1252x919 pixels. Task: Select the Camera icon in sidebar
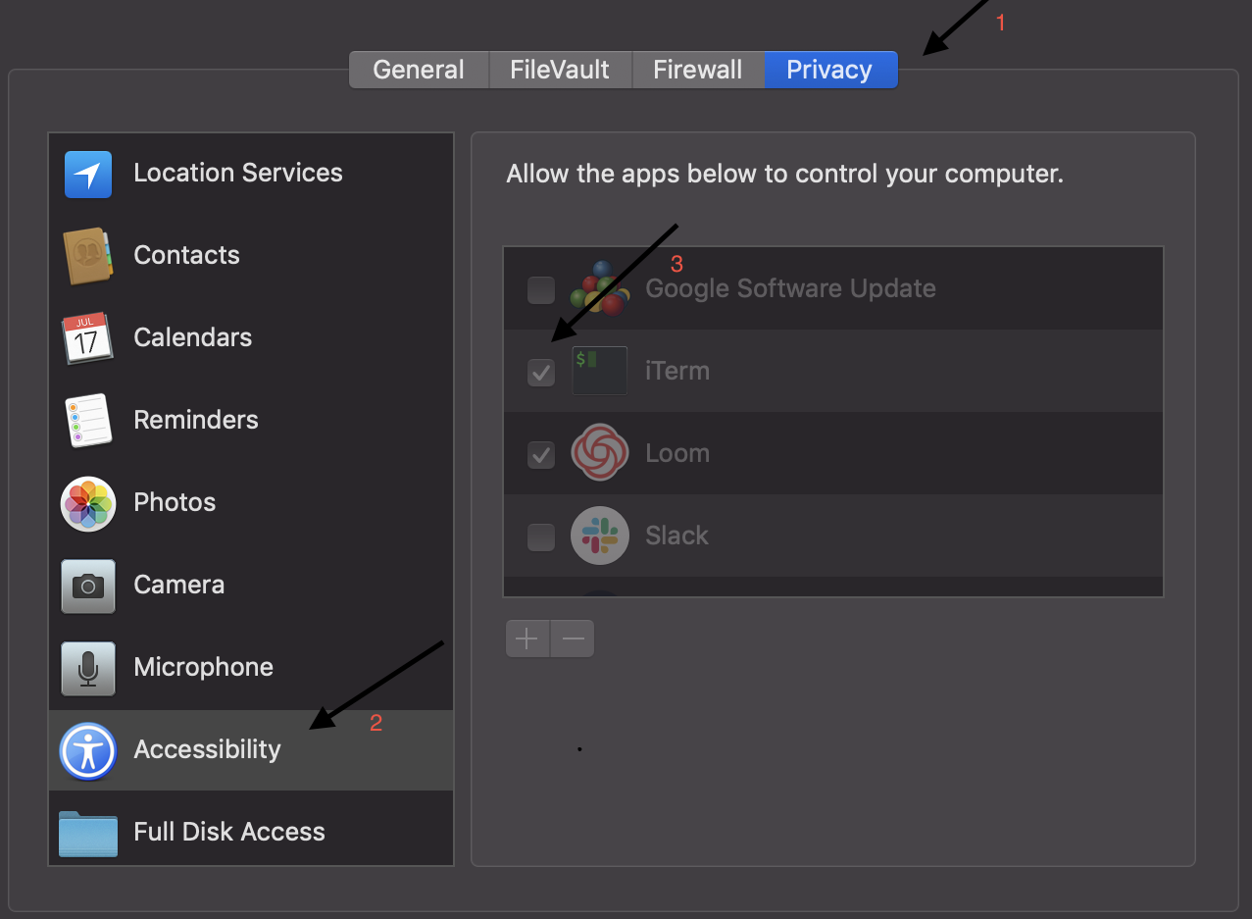pyautogui.click(x=88, y=586)
